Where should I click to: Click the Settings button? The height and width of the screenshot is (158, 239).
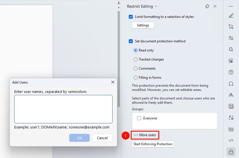click(143, 25)
